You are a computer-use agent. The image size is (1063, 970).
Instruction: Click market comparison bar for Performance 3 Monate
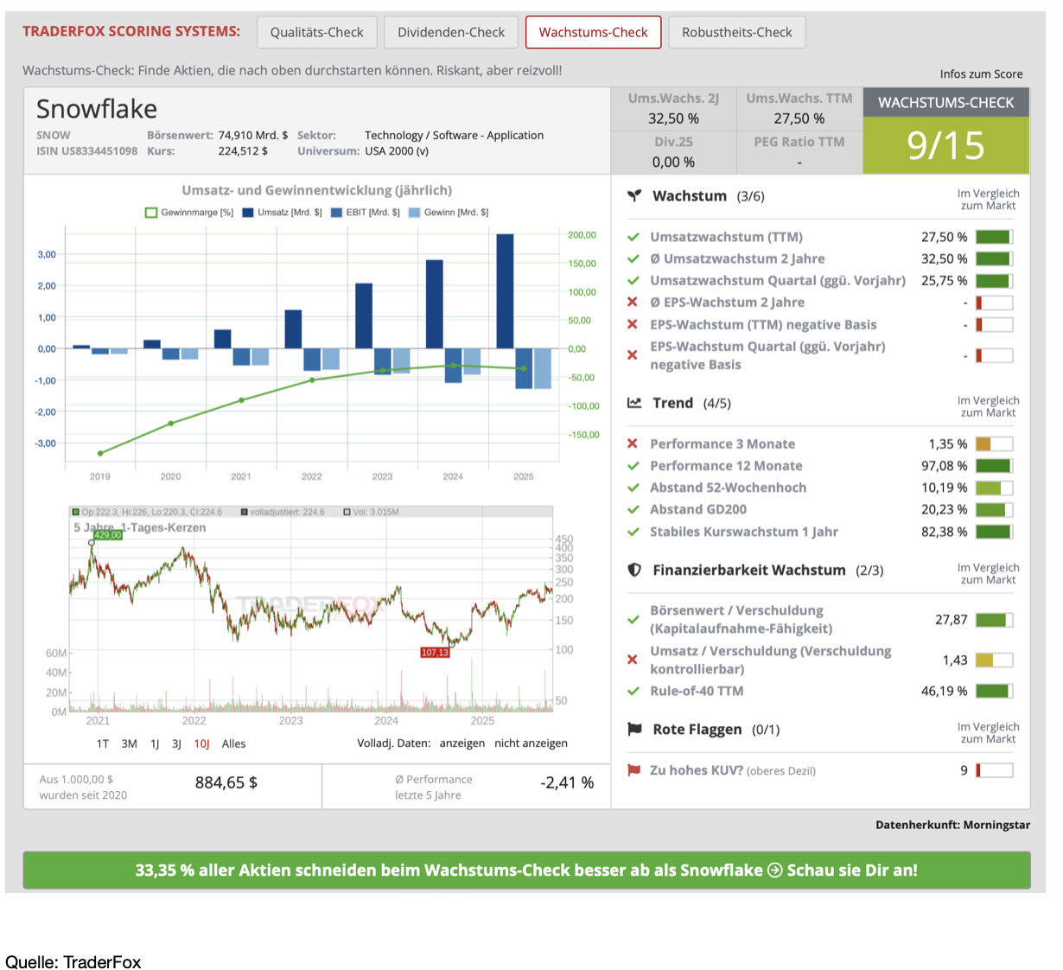click(994, 444)
